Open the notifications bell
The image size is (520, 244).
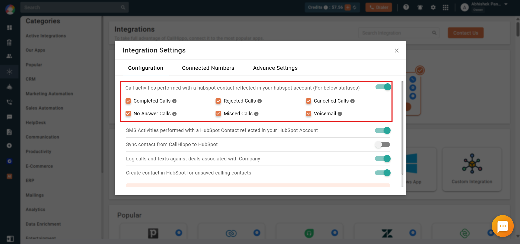coord(420,7)
